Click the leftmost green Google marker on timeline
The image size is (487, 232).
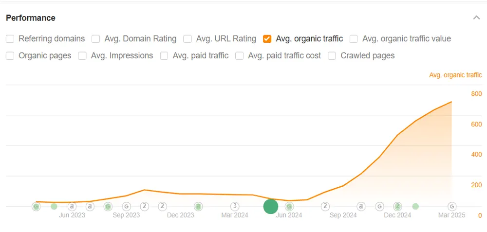[36, 206]
